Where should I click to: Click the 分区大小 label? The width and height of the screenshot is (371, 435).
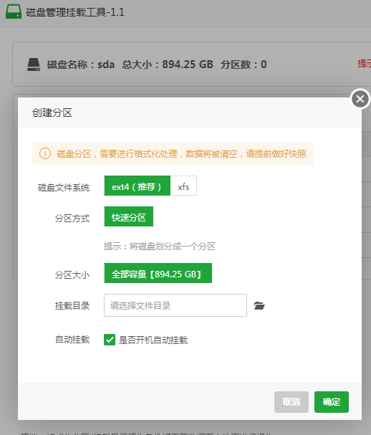(x=72, y=275)
